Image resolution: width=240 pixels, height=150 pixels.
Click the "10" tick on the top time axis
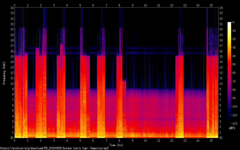point(146,5)
